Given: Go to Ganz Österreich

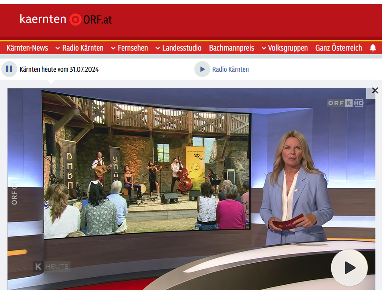Looking at the screenshot, I should (x=339, y=48).
